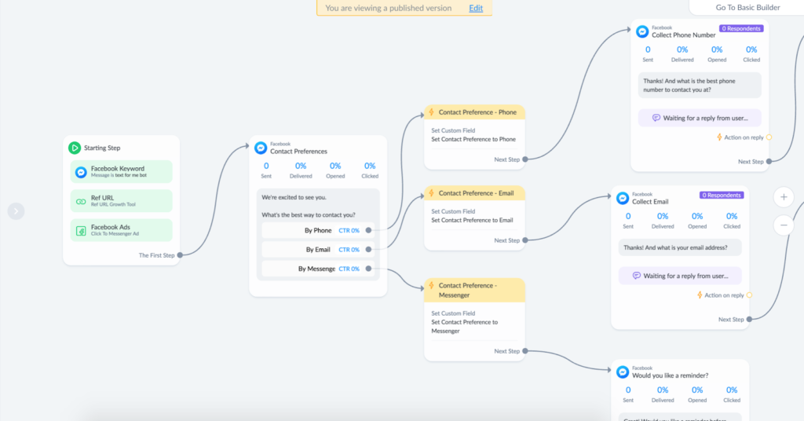Image resolution: width=804 pixels, height=421 pixels.
Task: Click The First Step connector dot
Action: 181,255
